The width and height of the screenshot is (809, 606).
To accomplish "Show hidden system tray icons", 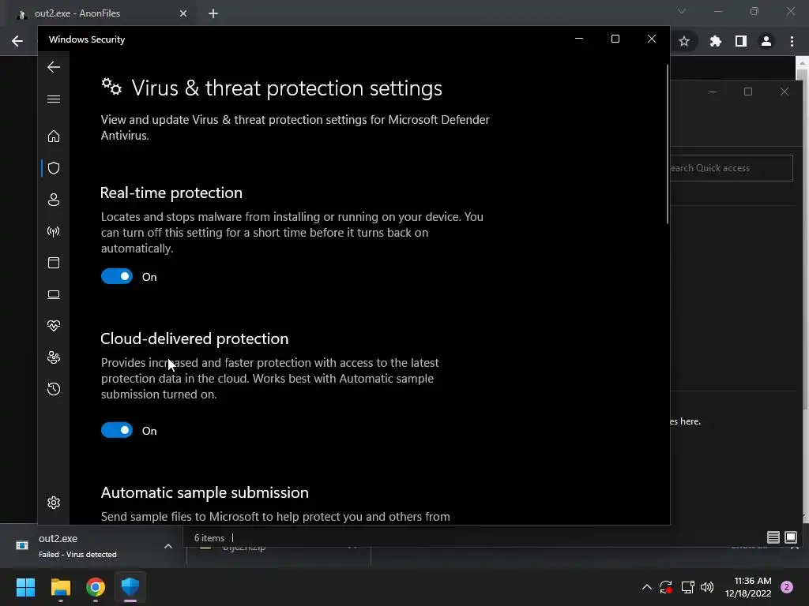I will point(646,587).
